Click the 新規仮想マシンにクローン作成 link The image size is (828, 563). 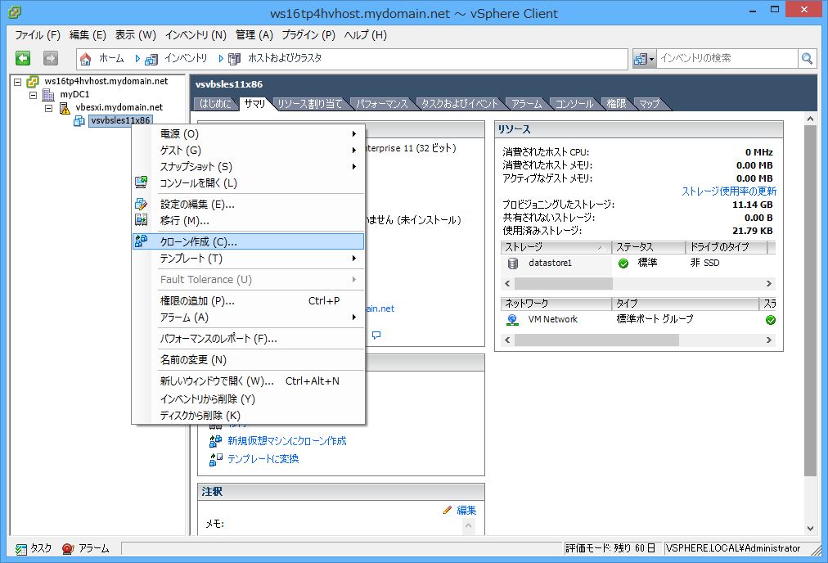286,441
